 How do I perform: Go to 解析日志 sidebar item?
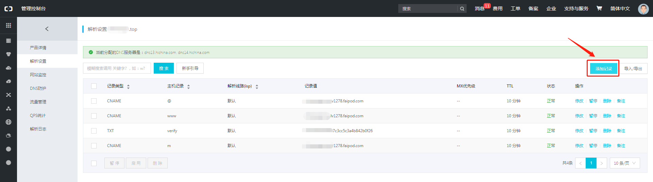(x=38, y=129)
